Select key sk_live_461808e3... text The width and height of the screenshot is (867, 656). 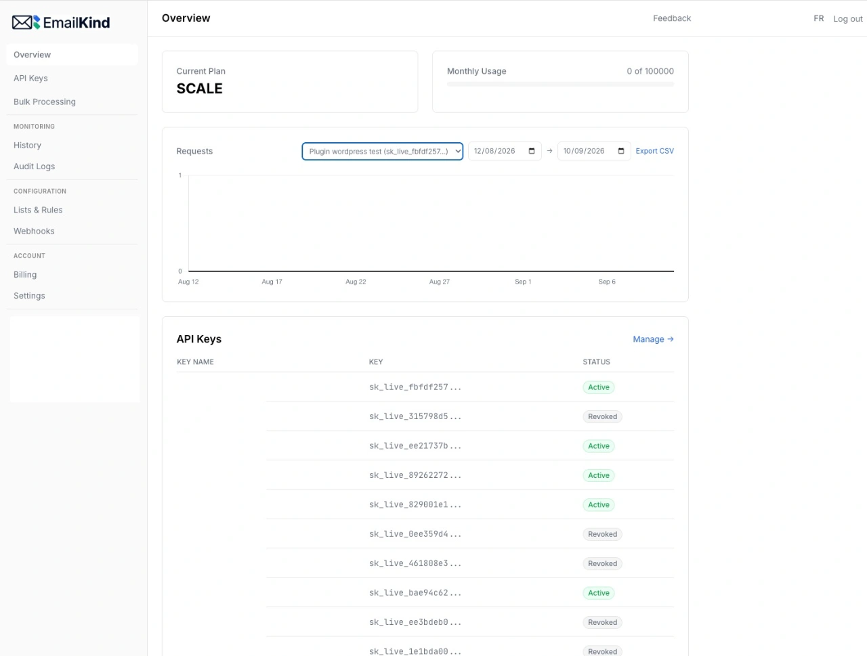415,563
